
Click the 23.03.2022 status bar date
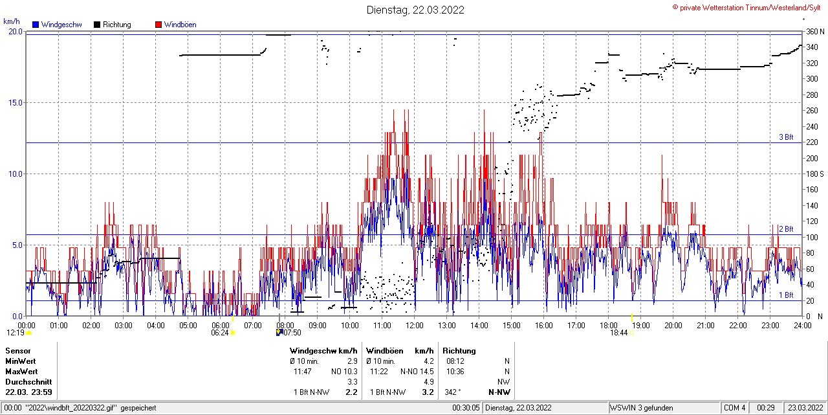click(805, 408)
